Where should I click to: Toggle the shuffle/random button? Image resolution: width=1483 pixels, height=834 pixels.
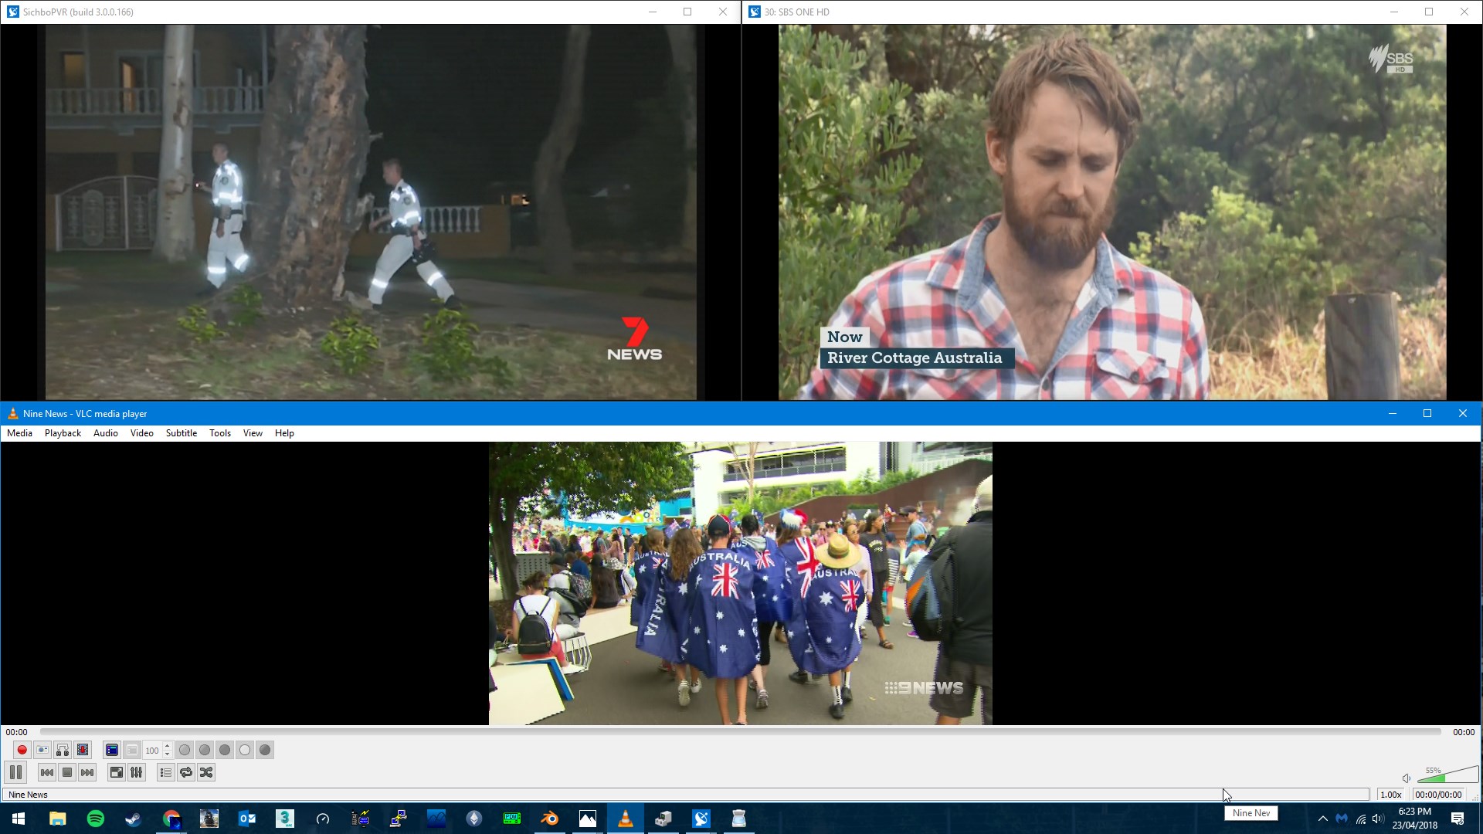(x=206, y=772)
